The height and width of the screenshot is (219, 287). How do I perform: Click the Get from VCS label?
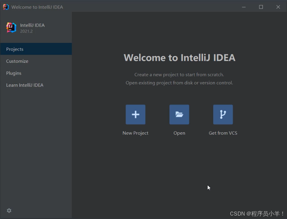coord(223,133)
